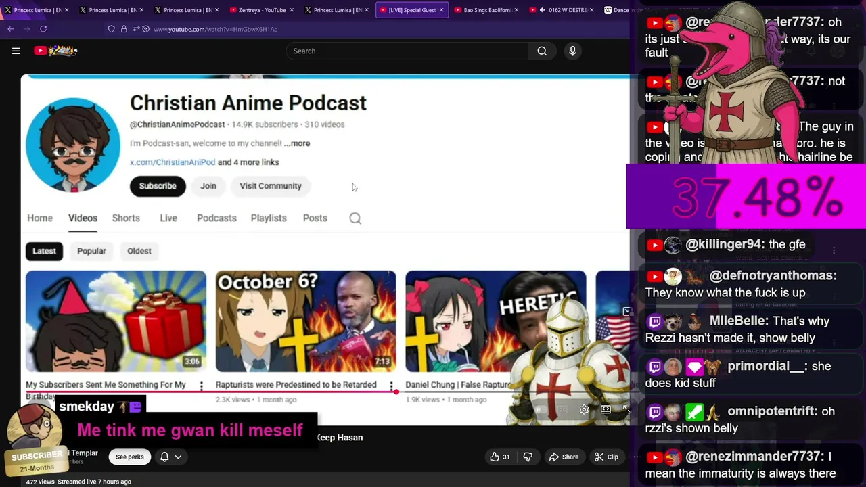
Task: Open player settings with the gear icon
Action: [x=584, y=409]
